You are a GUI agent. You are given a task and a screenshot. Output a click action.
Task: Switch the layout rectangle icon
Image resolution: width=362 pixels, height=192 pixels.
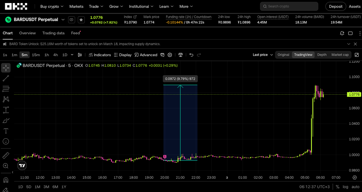point(351,33)
